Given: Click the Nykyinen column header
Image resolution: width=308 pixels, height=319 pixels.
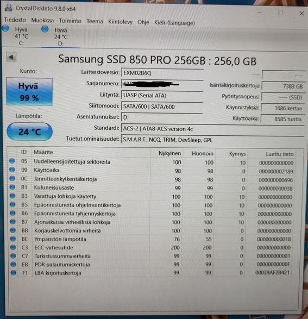Looking at the screenshot, I should (x=169, y=153).
